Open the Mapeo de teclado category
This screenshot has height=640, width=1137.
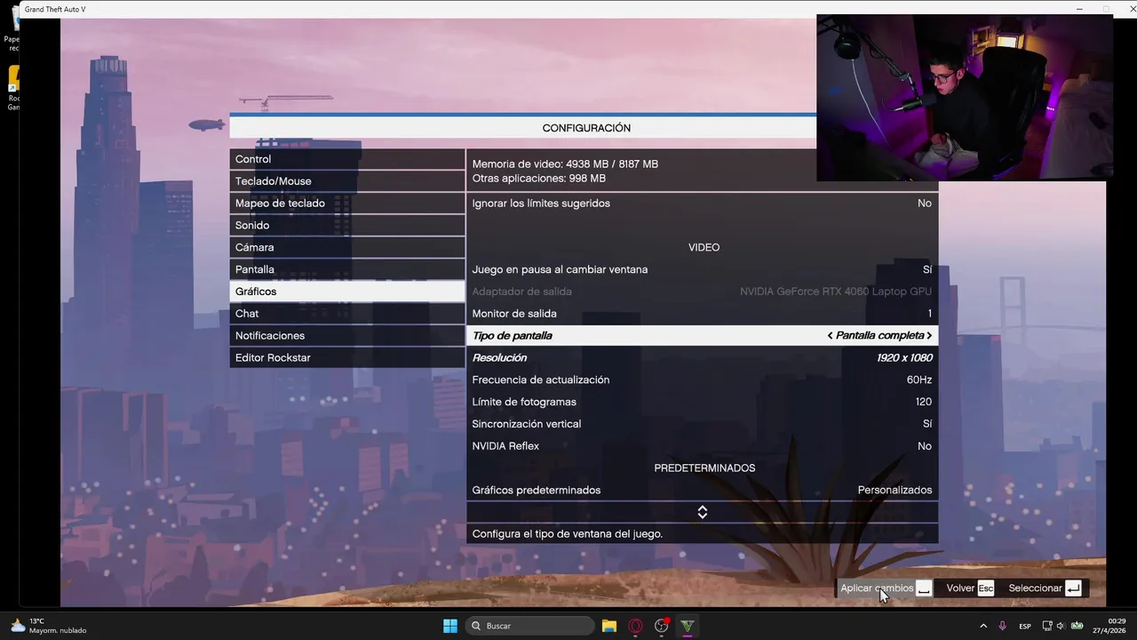pyautogui.click(x=346, y=204)
